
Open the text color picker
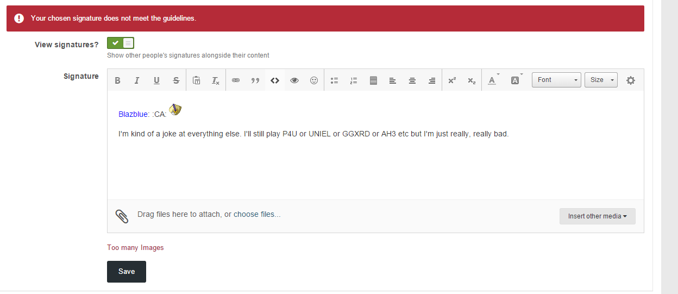point(492,80)
